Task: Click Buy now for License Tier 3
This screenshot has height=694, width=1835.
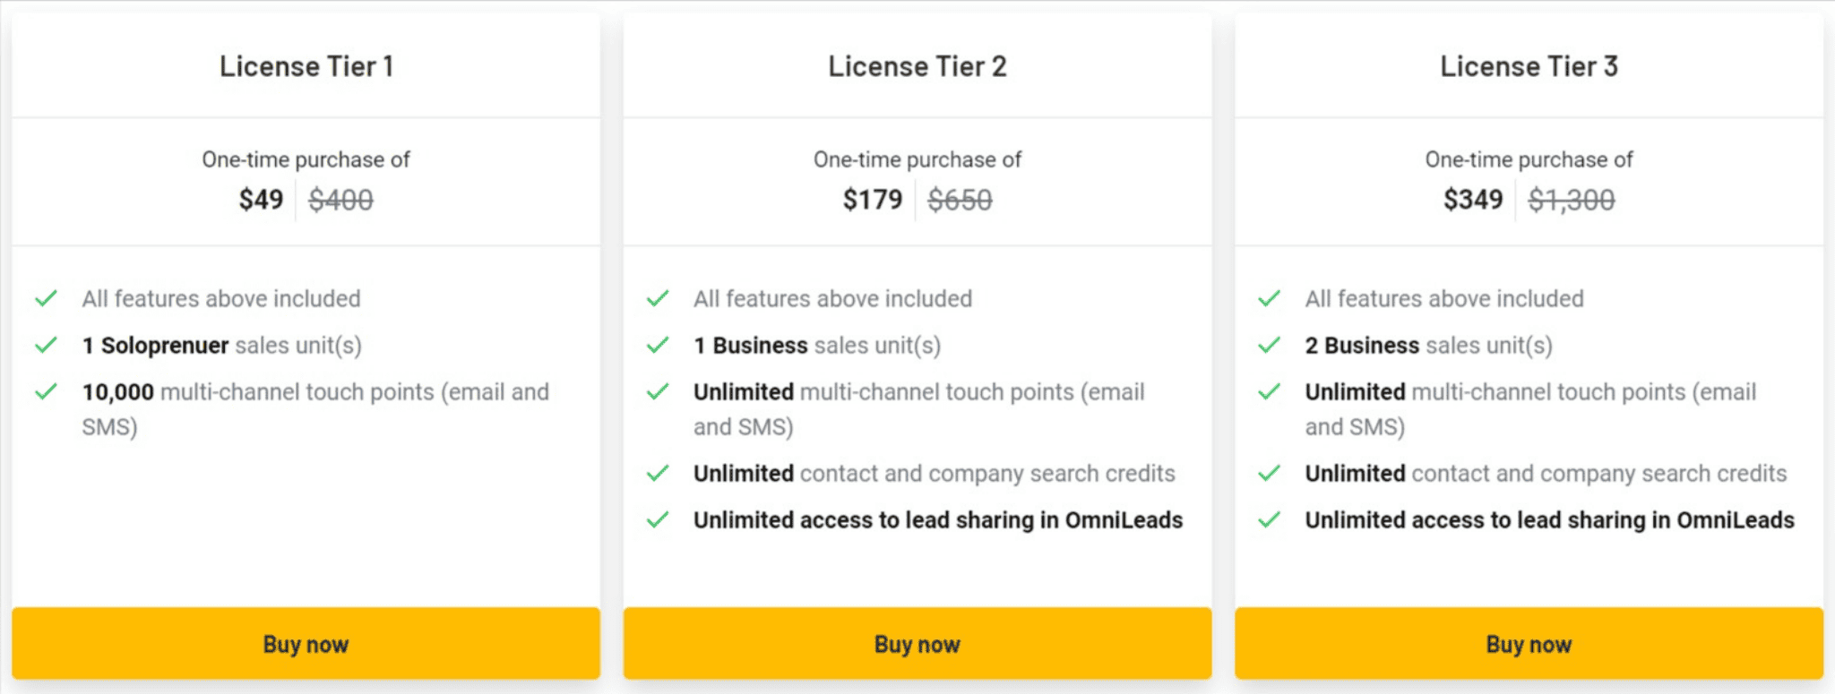Action: click(x=1529, y=643)
